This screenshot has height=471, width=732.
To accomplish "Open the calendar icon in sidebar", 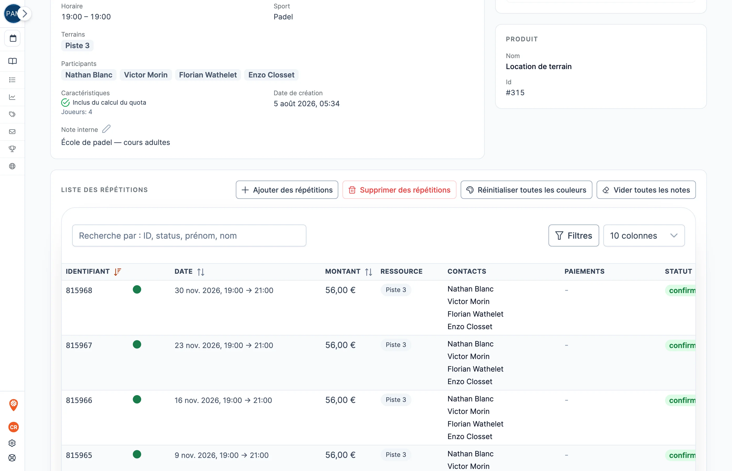I will (13, 38).
